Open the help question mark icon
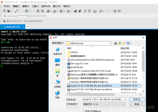This screenshot has height=112, width=158. [x=115, y=11]
